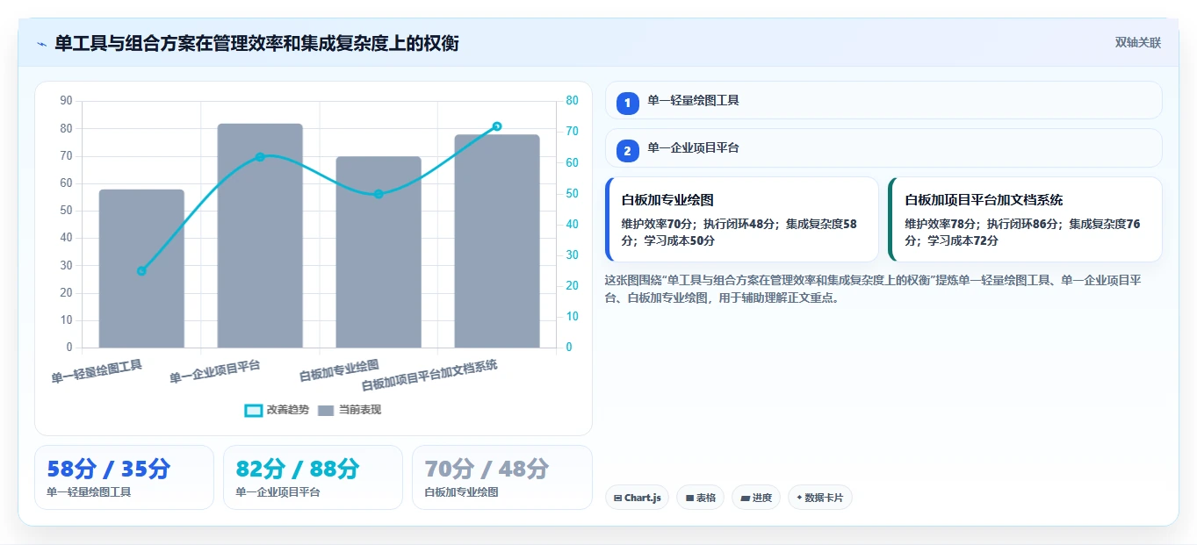The width and height of the screenshot is (1197, 545).
Task: Click the Chart.js tag chip
Action: pos(637,498)
